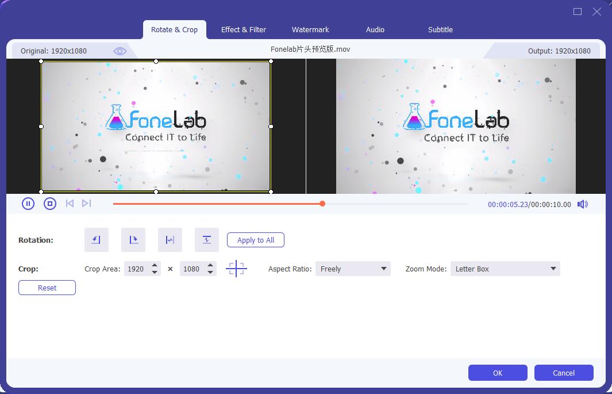The image size is (612, 394).
Task: Click the Output: 1920x1080 label
Action: 559,51
